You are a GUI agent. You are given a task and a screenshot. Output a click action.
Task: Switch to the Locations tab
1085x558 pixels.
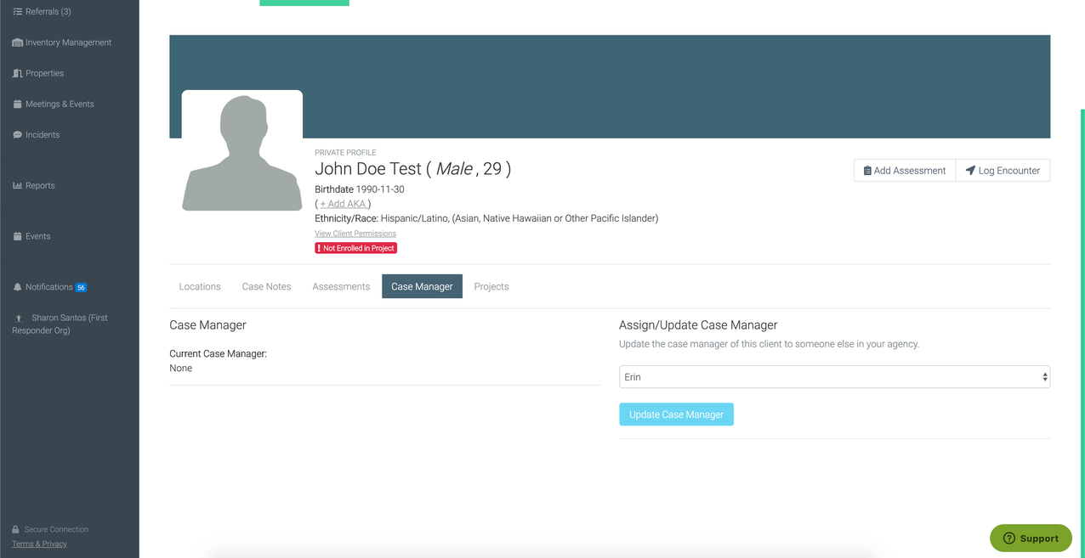[x=200, y=286]
